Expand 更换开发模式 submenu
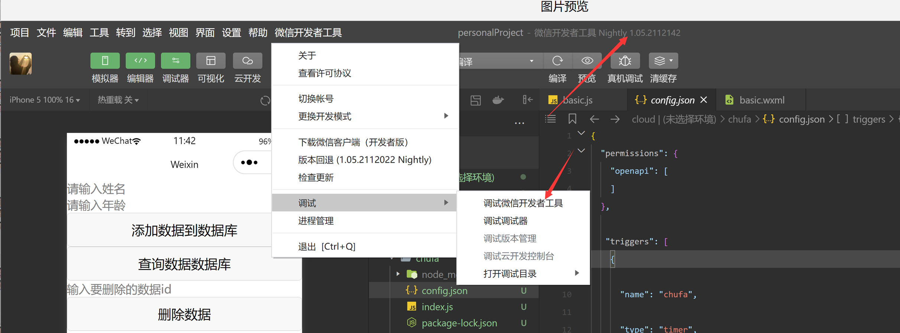Screen dimensions: 900x333 pos(365,116)
